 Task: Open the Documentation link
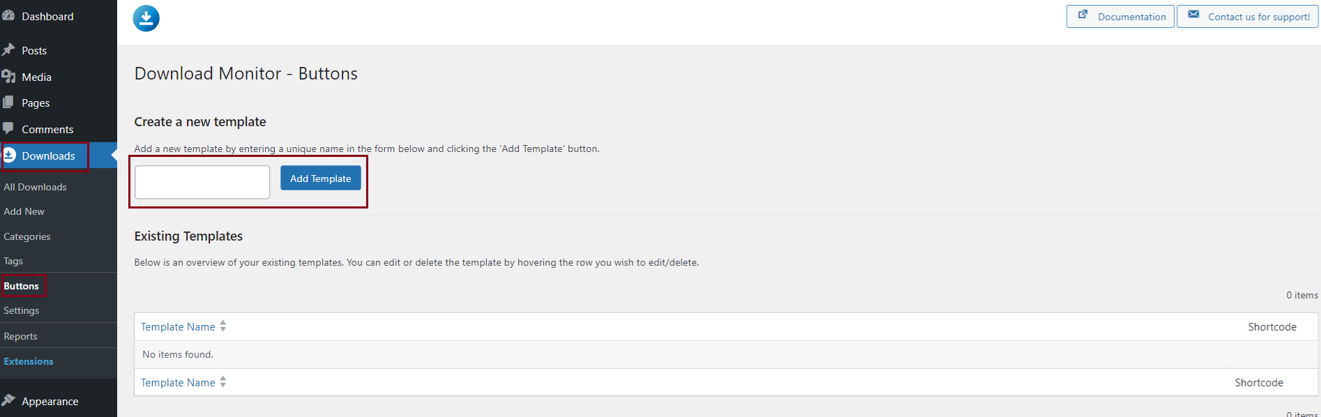tap(1120, 17)
